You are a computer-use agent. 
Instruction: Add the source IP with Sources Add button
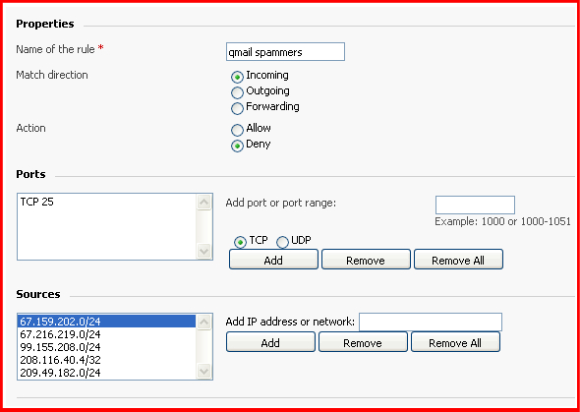pos(270,342)
